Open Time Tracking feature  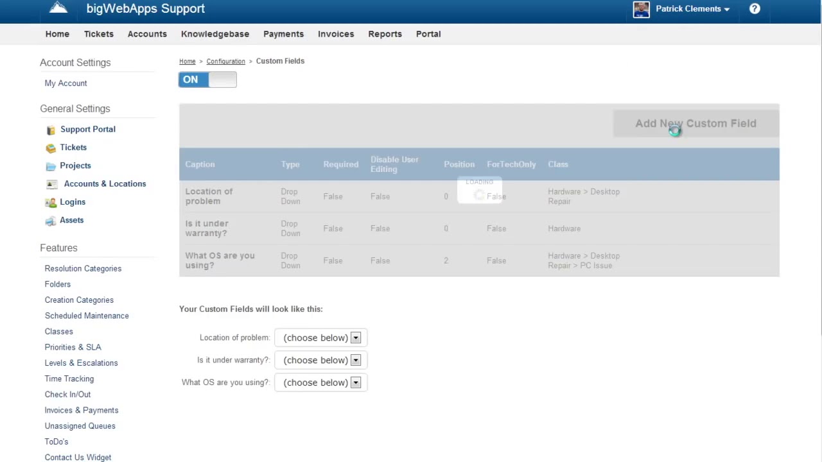tap(69, 379)
